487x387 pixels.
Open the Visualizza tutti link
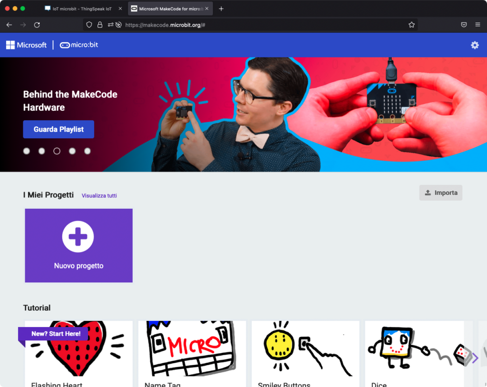[99, 195]
